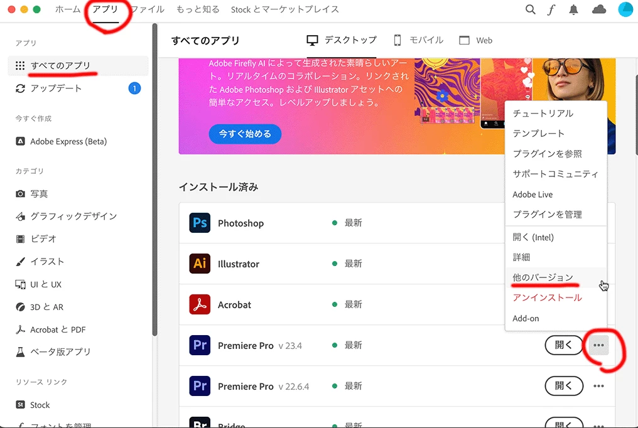Click the film icon beside ビデオ
Screen dimensions: 638x428
pyautogui.click(x=20, y=238)
